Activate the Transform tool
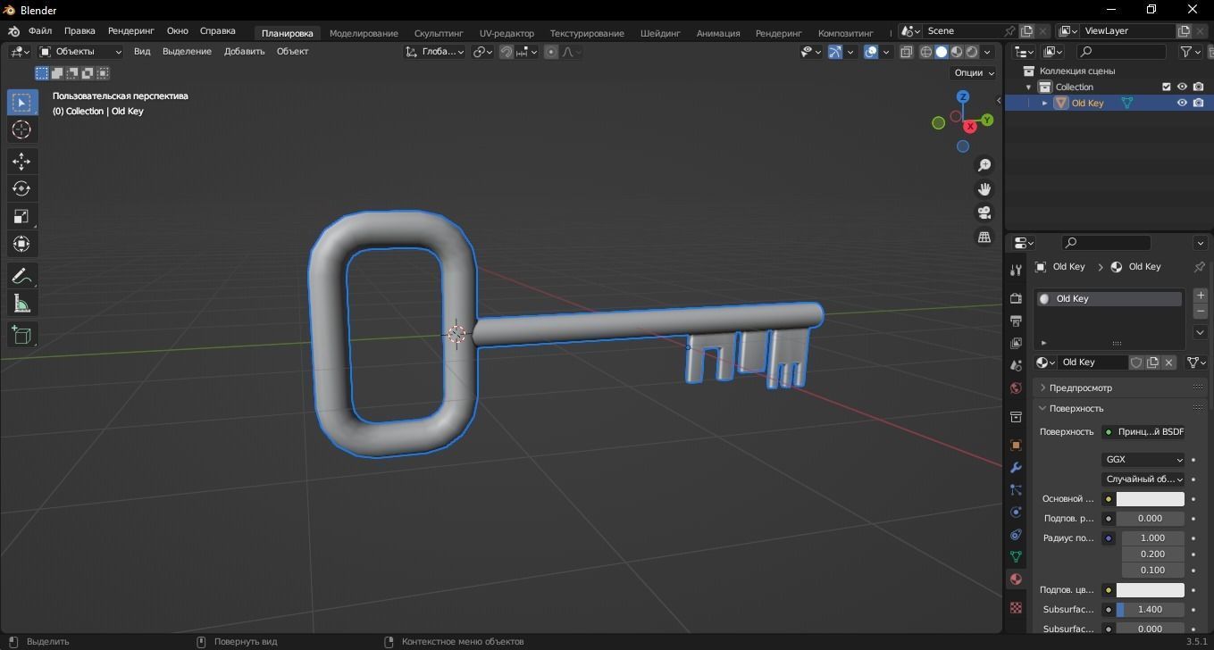The width and height of the screenshot is (1214, 650). (21, 244)
